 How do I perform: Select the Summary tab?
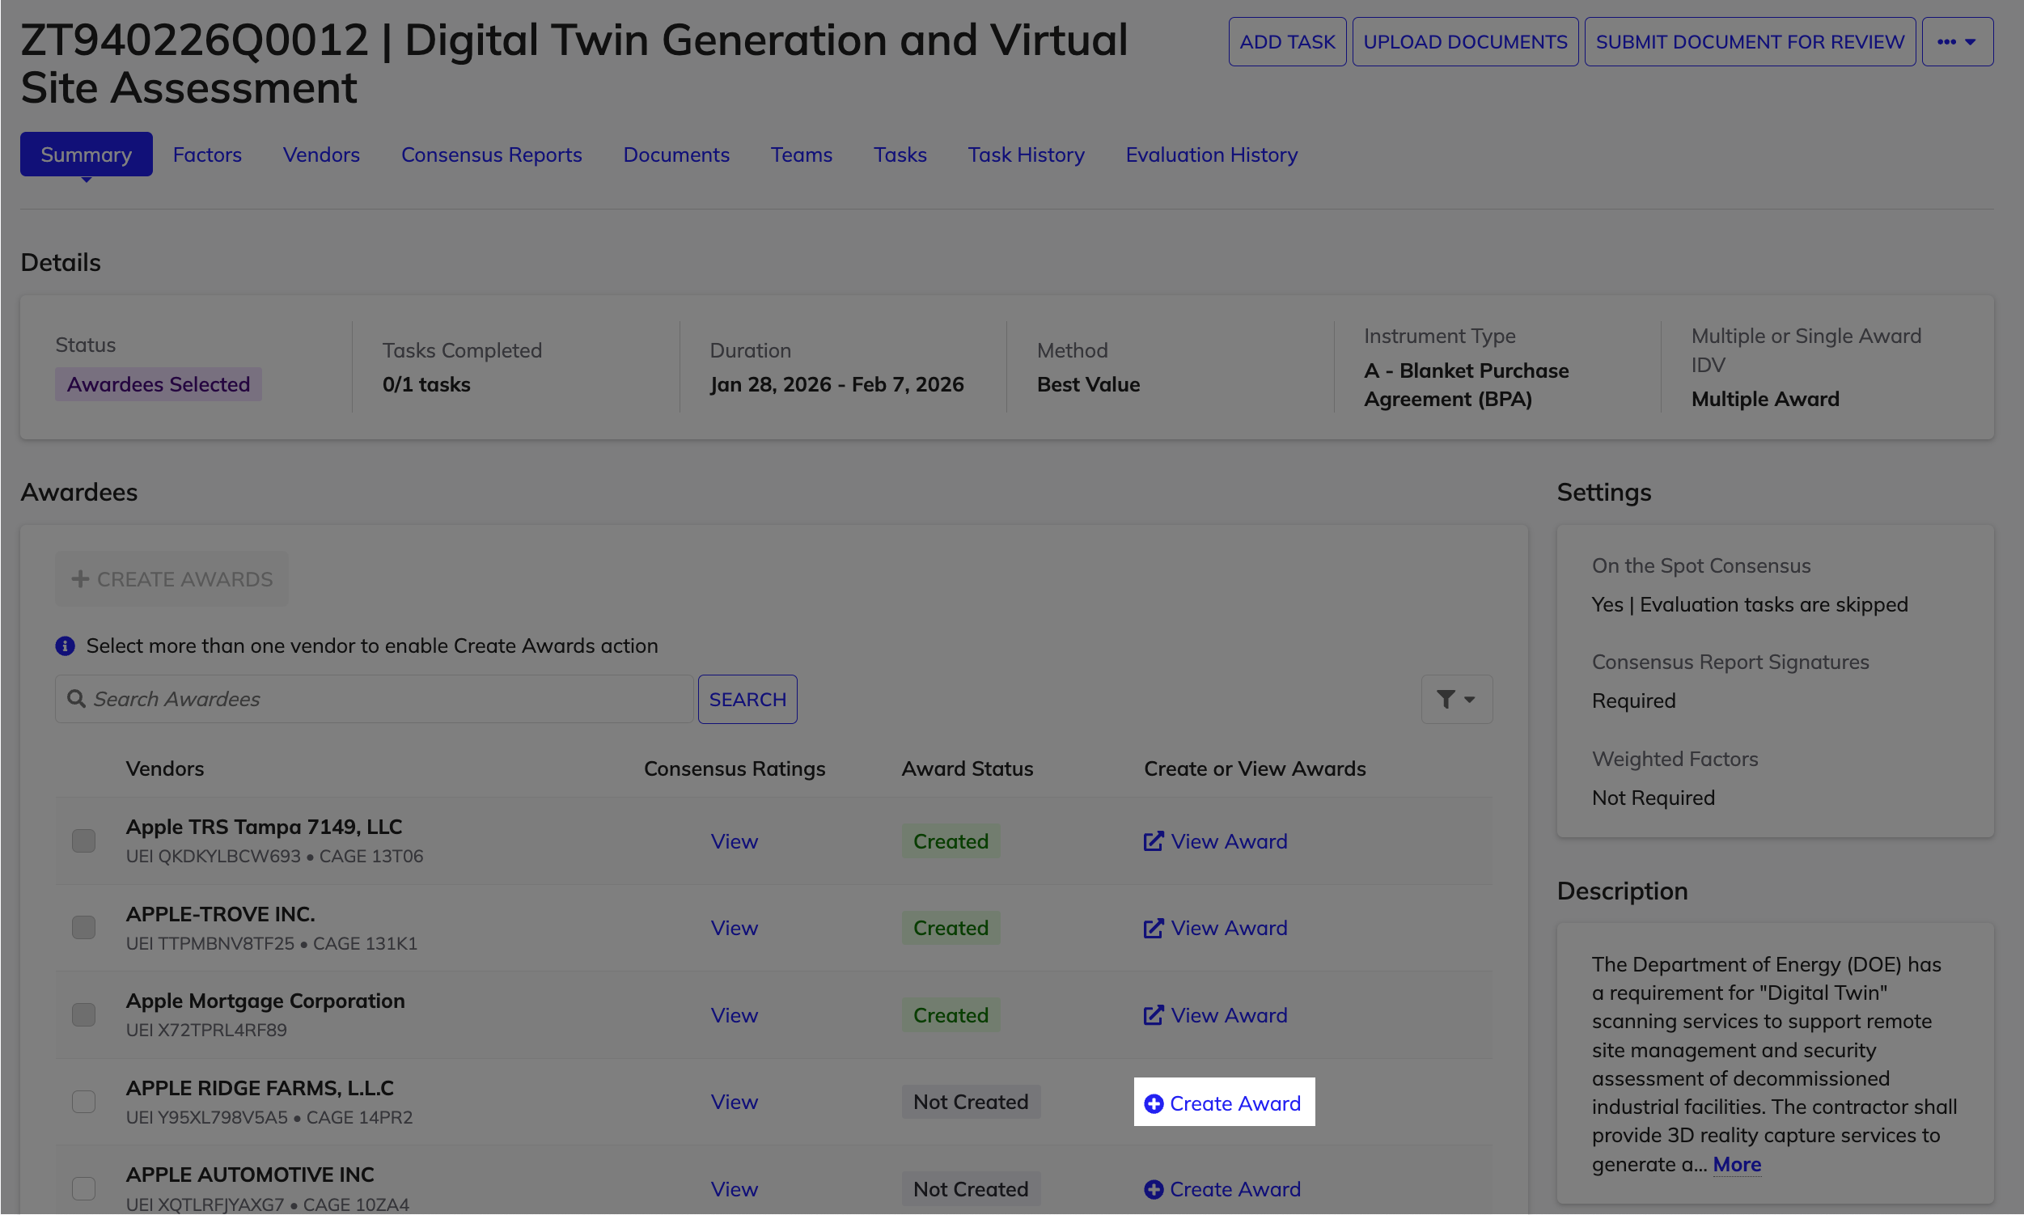point(86,154)
